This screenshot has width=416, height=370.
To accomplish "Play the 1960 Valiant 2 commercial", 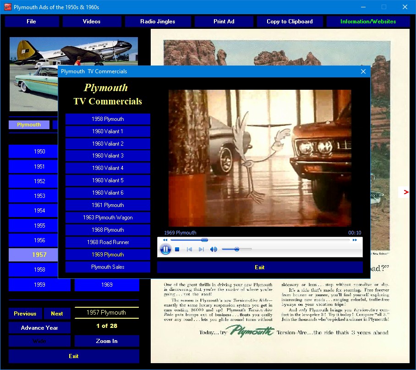I will click(108, 144).
